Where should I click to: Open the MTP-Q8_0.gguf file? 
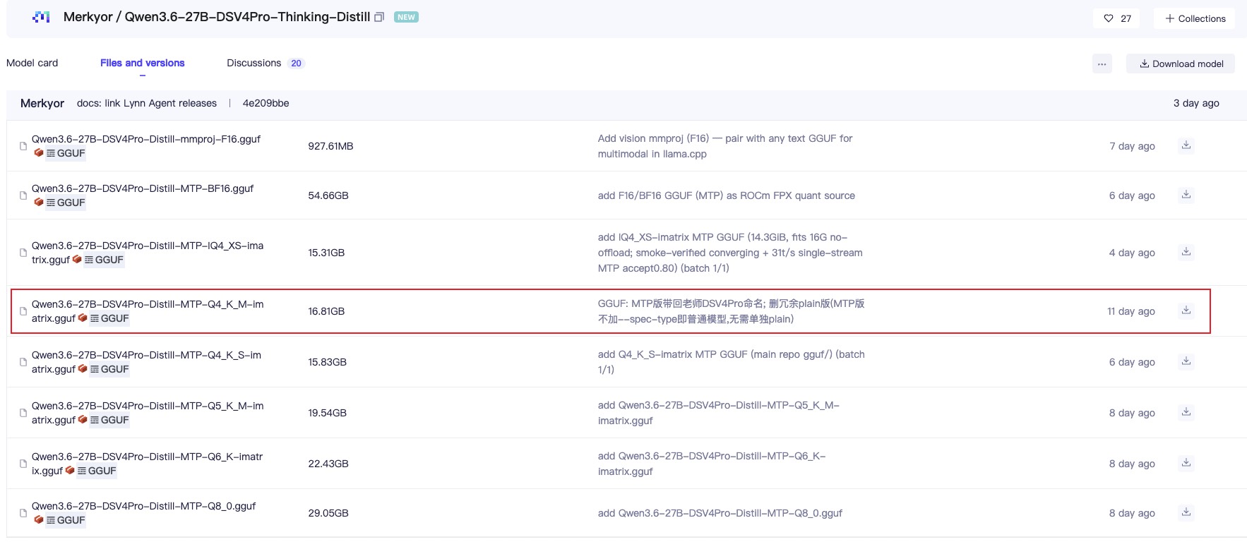click(x=143, y=506)
